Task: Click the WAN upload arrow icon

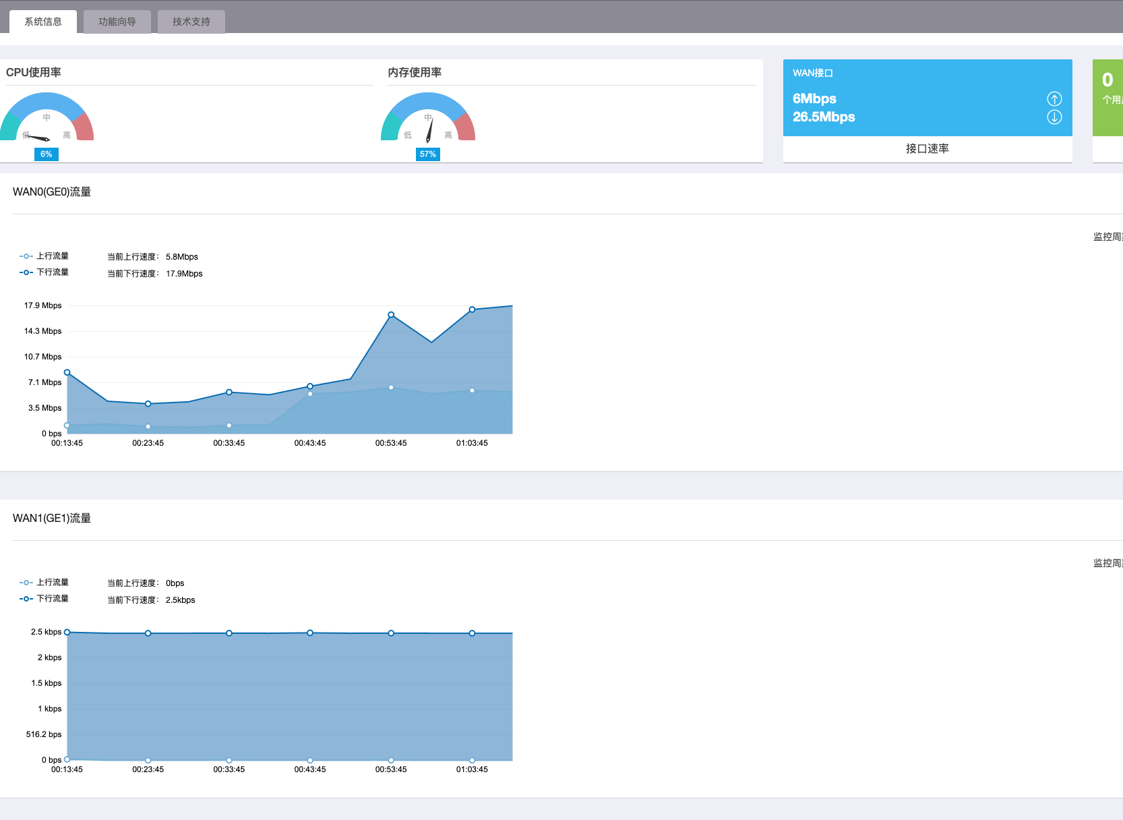Action: 1054,99
